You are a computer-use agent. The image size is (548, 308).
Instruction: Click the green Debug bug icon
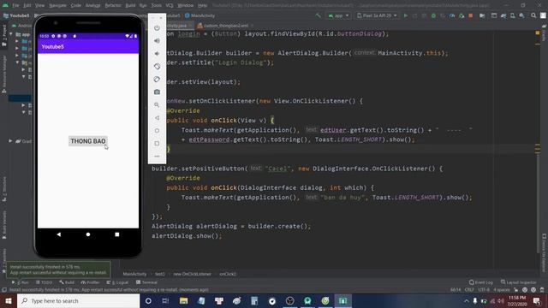click(x=433, y=15)
